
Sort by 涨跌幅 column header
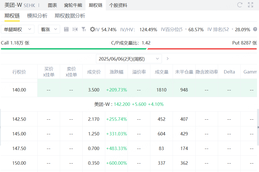pos(117,72)
